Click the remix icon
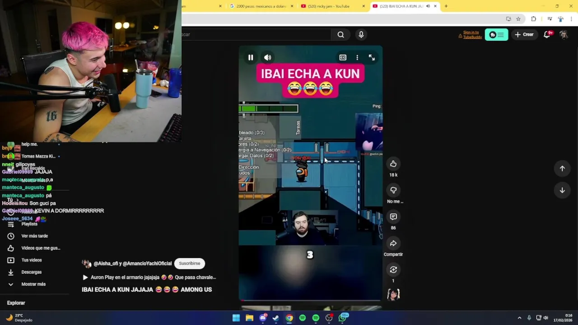The width and height of the screenshot is (578, 325). [393, 269]
